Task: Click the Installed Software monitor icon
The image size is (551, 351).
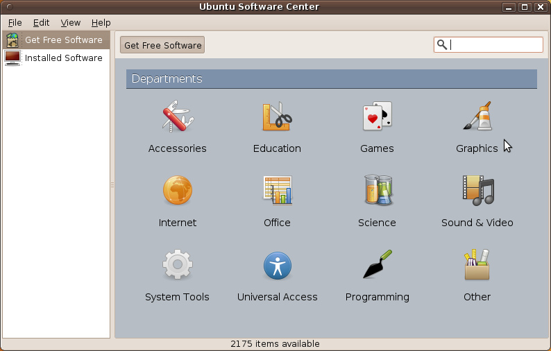Action: [x=12, y=58]
